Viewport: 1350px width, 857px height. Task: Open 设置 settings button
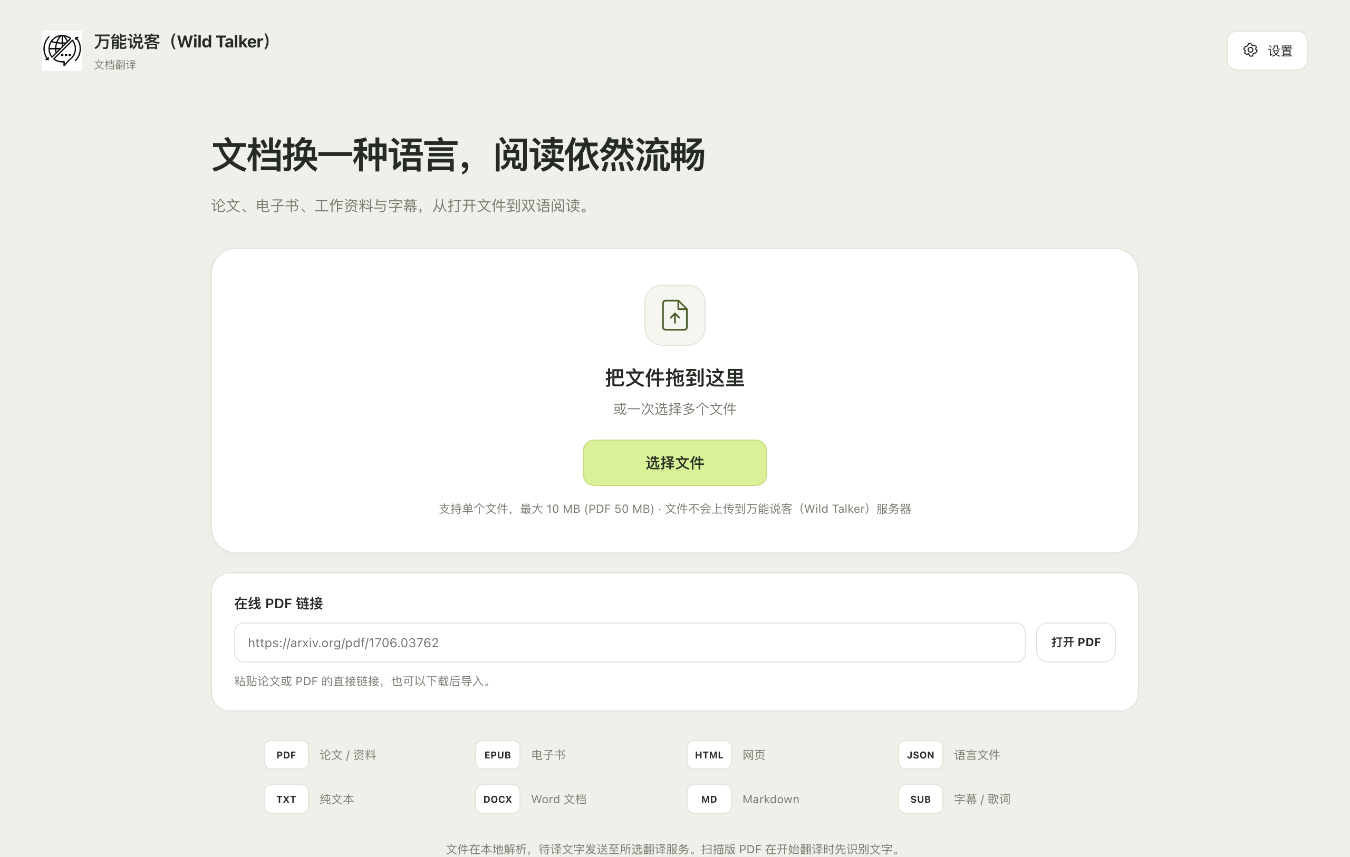[x=1267, y=51]
